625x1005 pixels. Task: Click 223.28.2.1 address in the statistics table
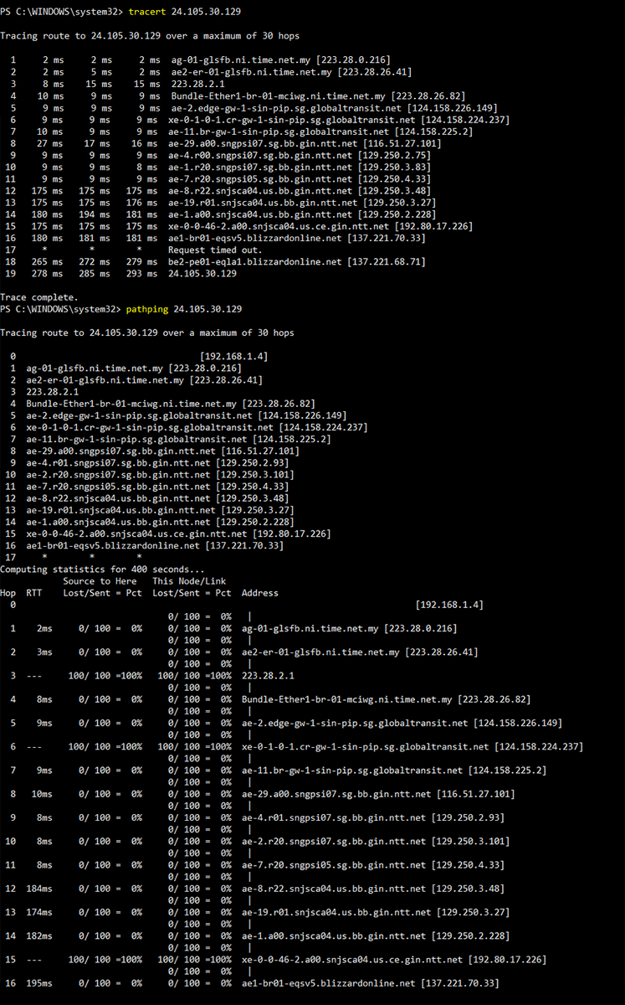click(x=268, y=676)
